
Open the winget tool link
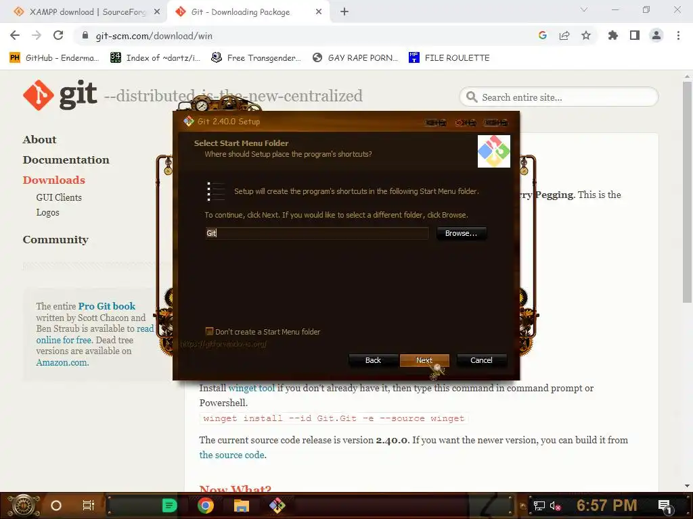252,388
